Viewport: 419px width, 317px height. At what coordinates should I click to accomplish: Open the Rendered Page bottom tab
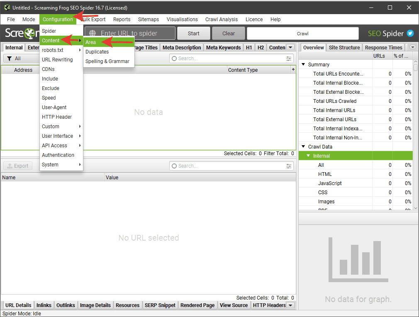point(197,305)
